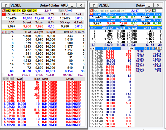Click the G button next to 91.415
This screenshot has height=130, width=166.
[156, 48]
